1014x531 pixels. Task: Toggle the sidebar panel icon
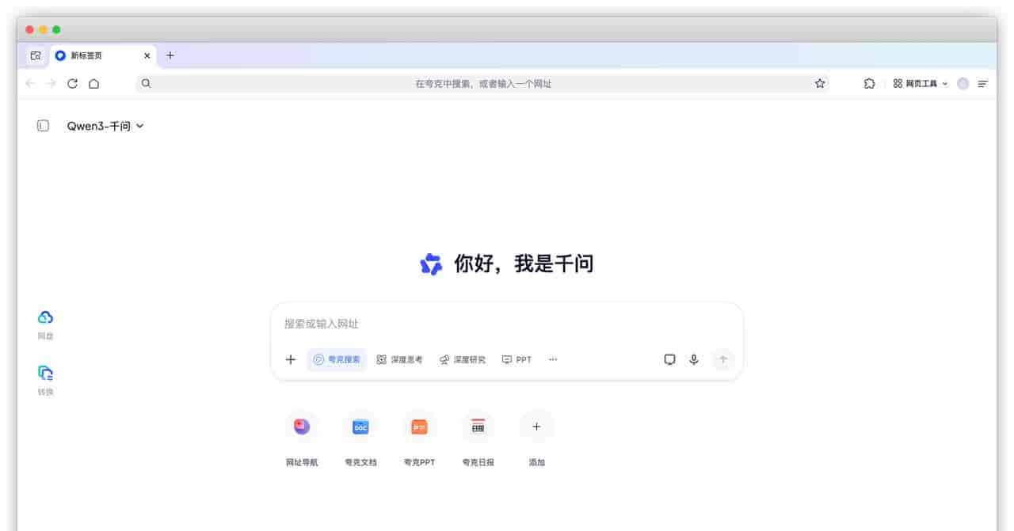coord(43,126)
